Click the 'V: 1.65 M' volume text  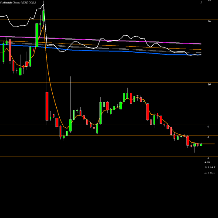click(x=210, y=167)
